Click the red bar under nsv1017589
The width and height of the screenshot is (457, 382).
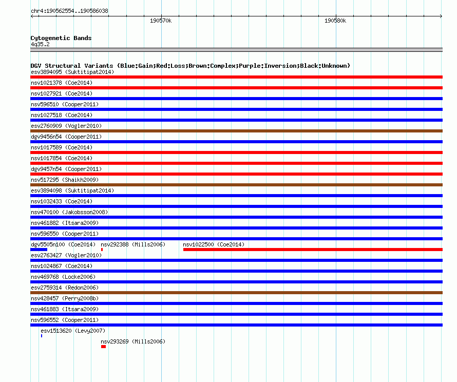click(x=236, y=152)
